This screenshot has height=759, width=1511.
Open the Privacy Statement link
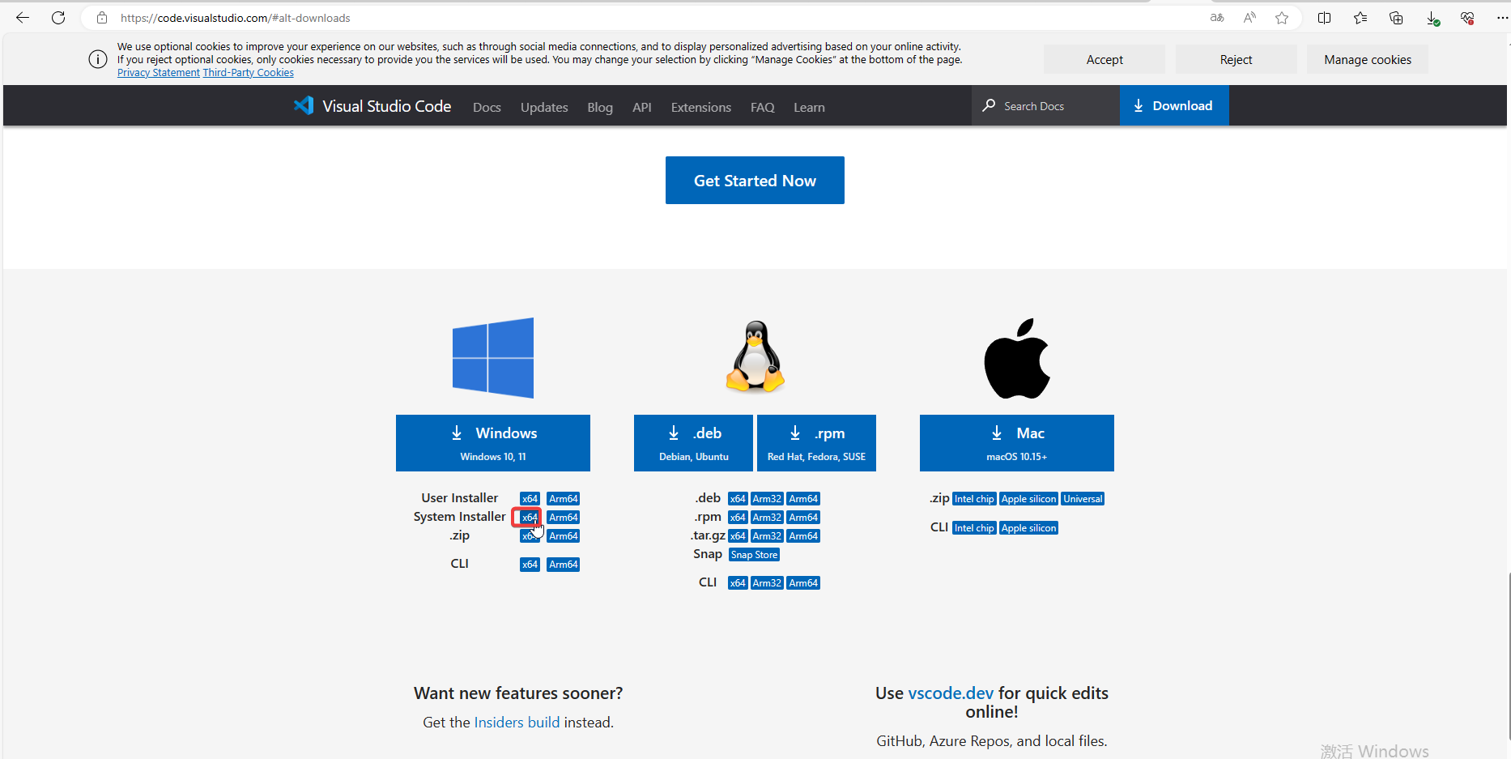[x=158, y=72]
